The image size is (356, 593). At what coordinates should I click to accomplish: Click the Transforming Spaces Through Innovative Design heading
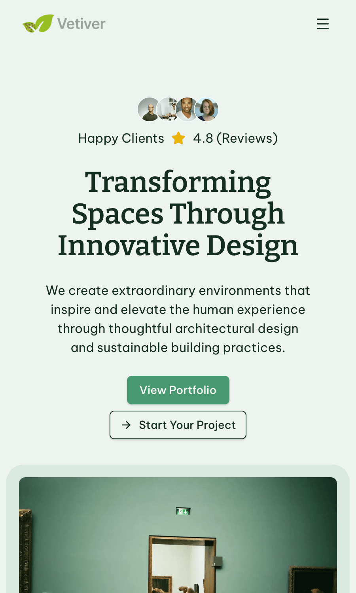click(178, 214)
